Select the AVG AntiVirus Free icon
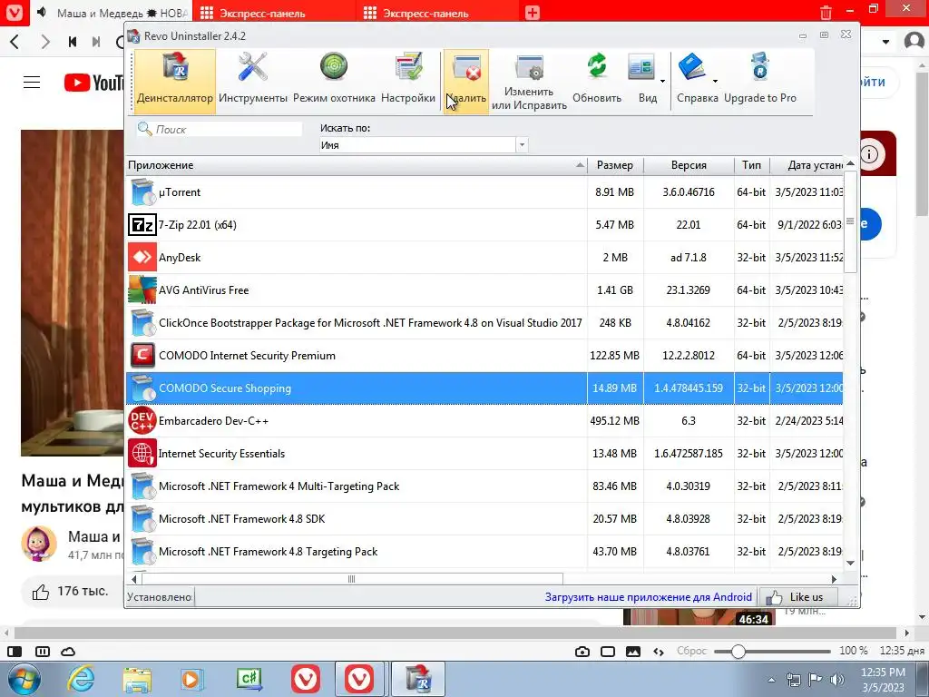 click(142, 290)
